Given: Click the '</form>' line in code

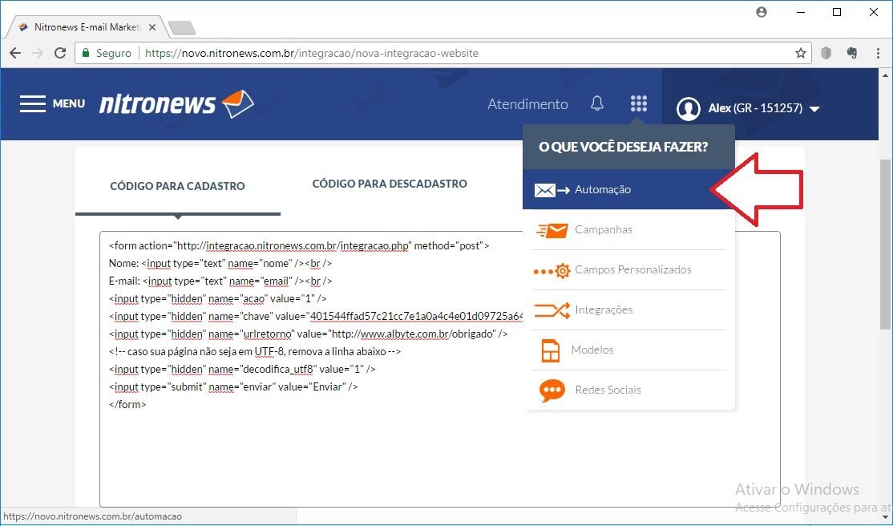Looking at the screenshot, I should point(127,404).
